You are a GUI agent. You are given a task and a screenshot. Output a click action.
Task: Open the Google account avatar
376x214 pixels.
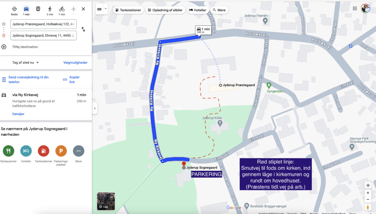365,9
